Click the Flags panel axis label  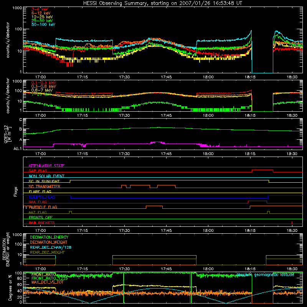16,191
